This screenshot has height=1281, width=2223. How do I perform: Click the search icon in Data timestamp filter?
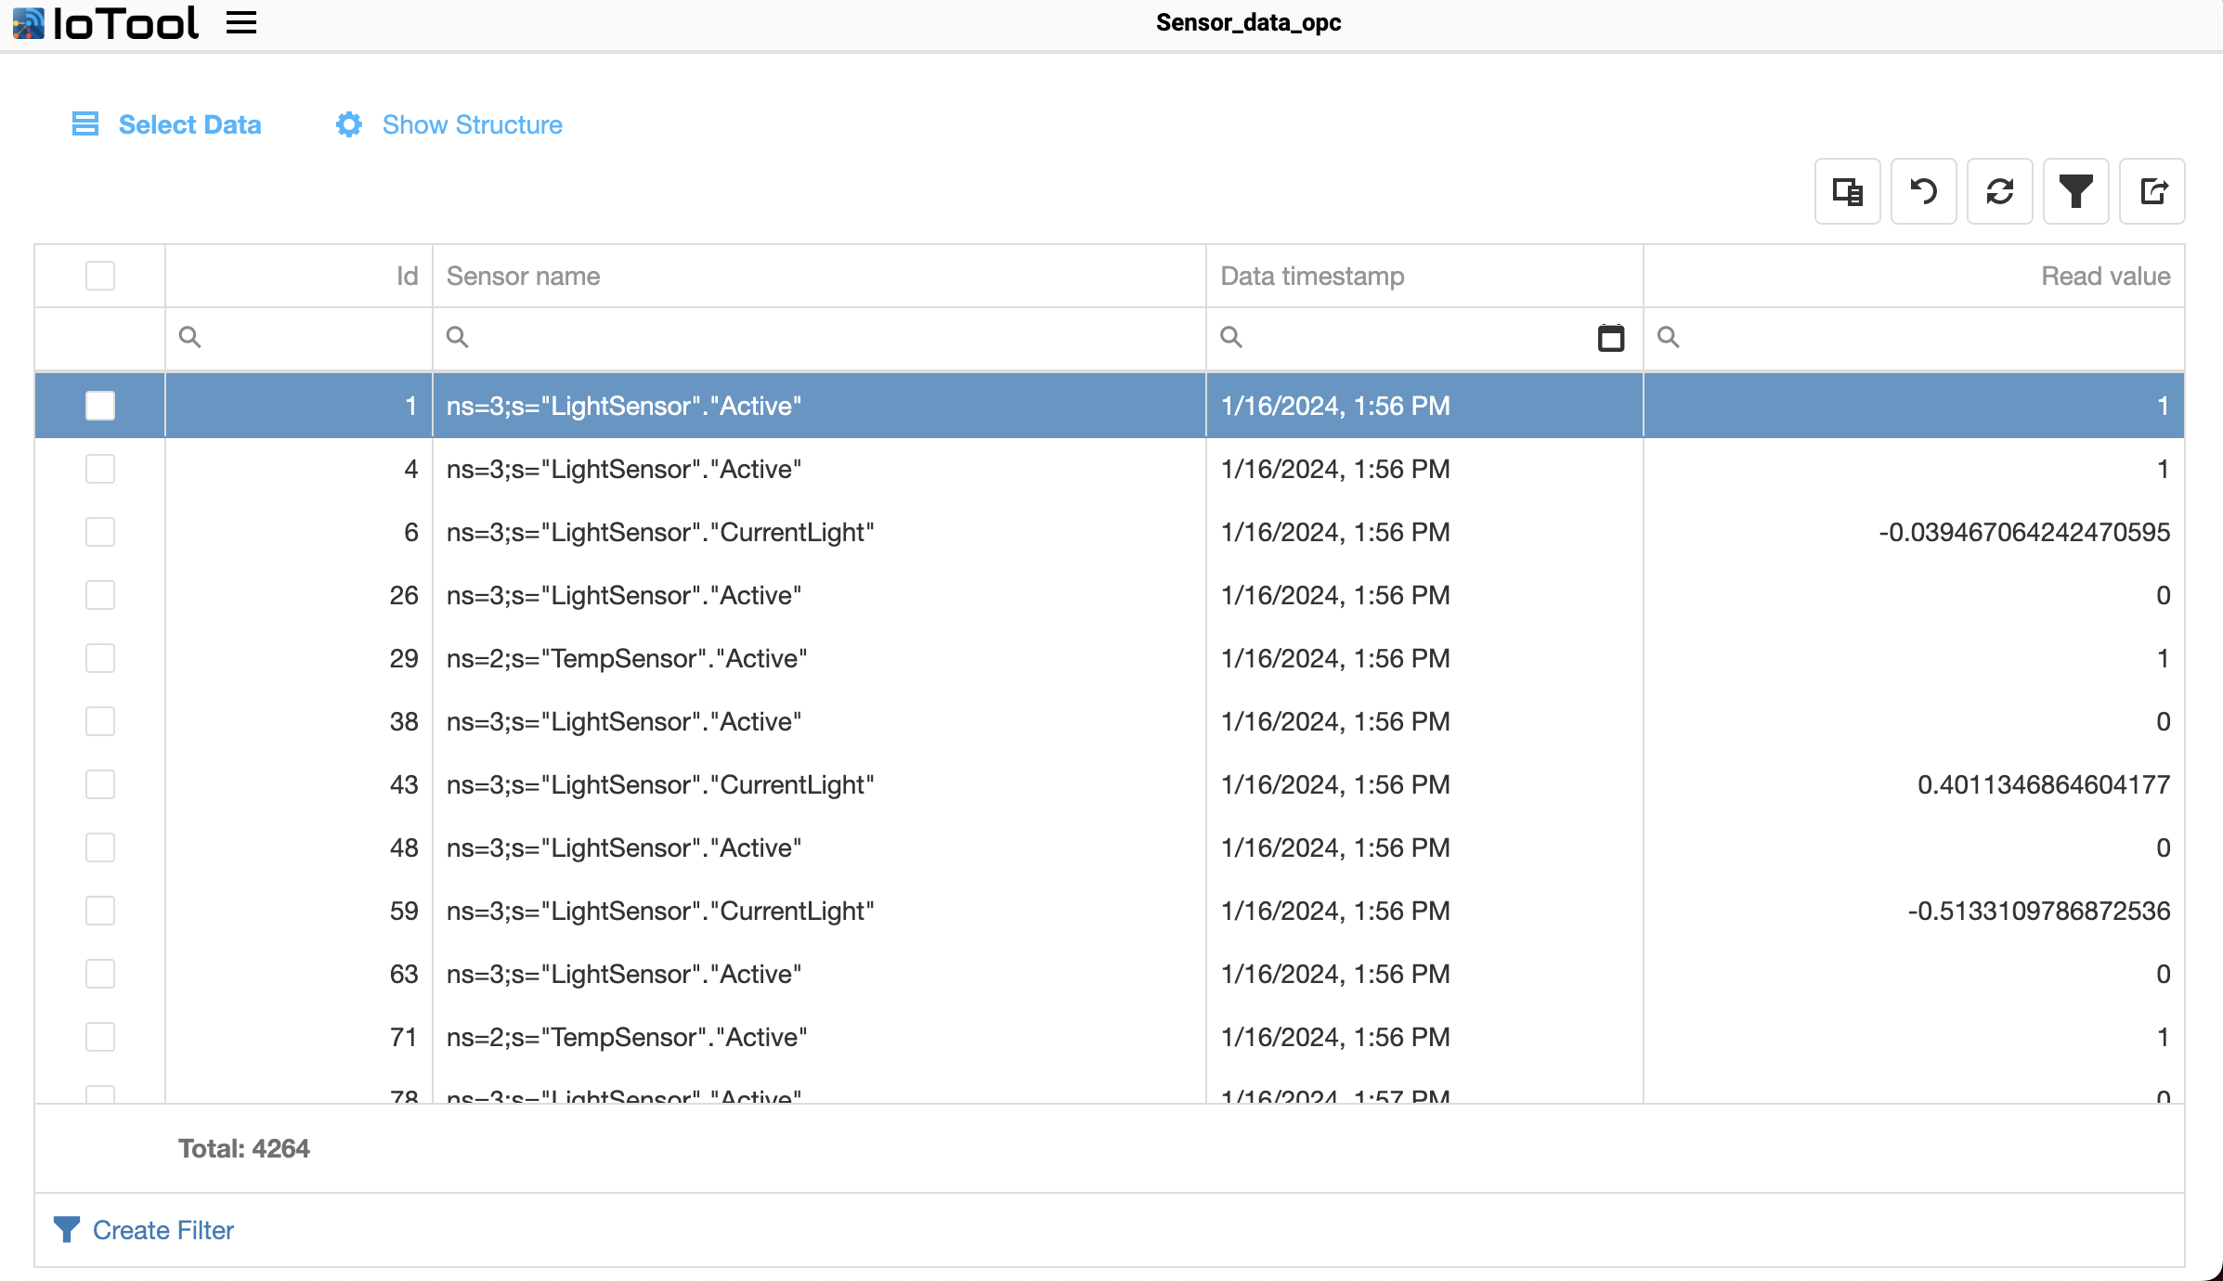click(x=1231, y=337)
